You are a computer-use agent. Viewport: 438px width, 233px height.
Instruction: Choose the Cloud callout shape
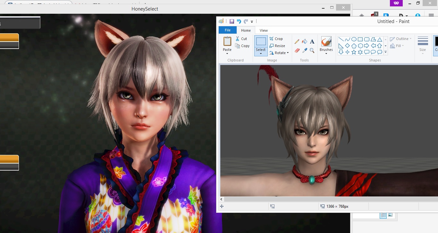380,52
